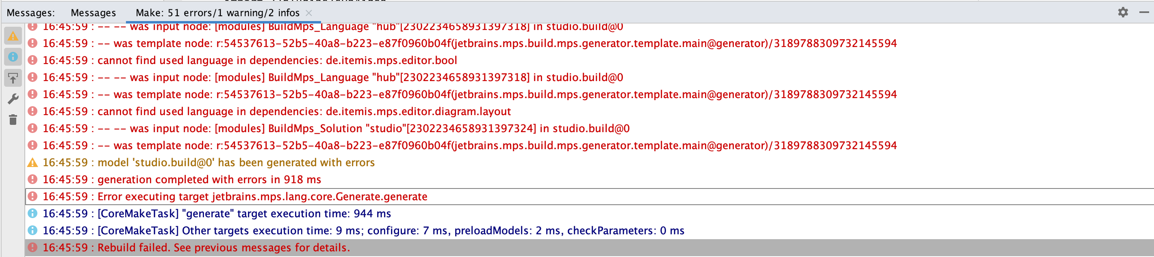Viewport: 1154px width, 257px height.
Task: Click the error icon on the Error executing target row
Action: (33, 196)
